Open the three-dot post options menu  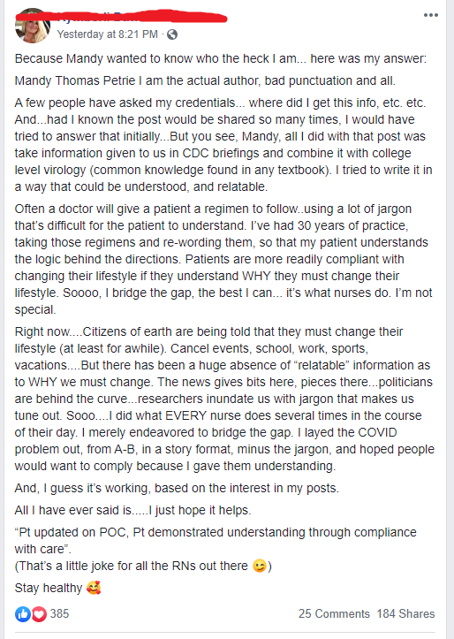430,15
